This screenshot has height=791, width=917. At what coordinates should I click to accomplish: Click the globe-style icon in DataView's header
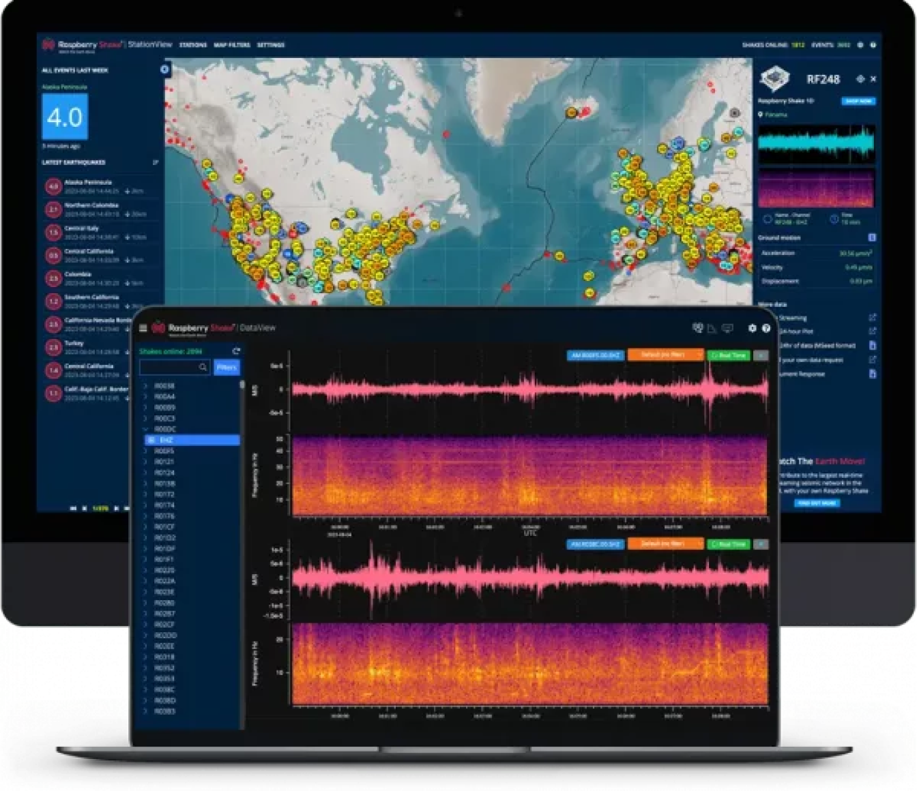click(x=697, y=328)
